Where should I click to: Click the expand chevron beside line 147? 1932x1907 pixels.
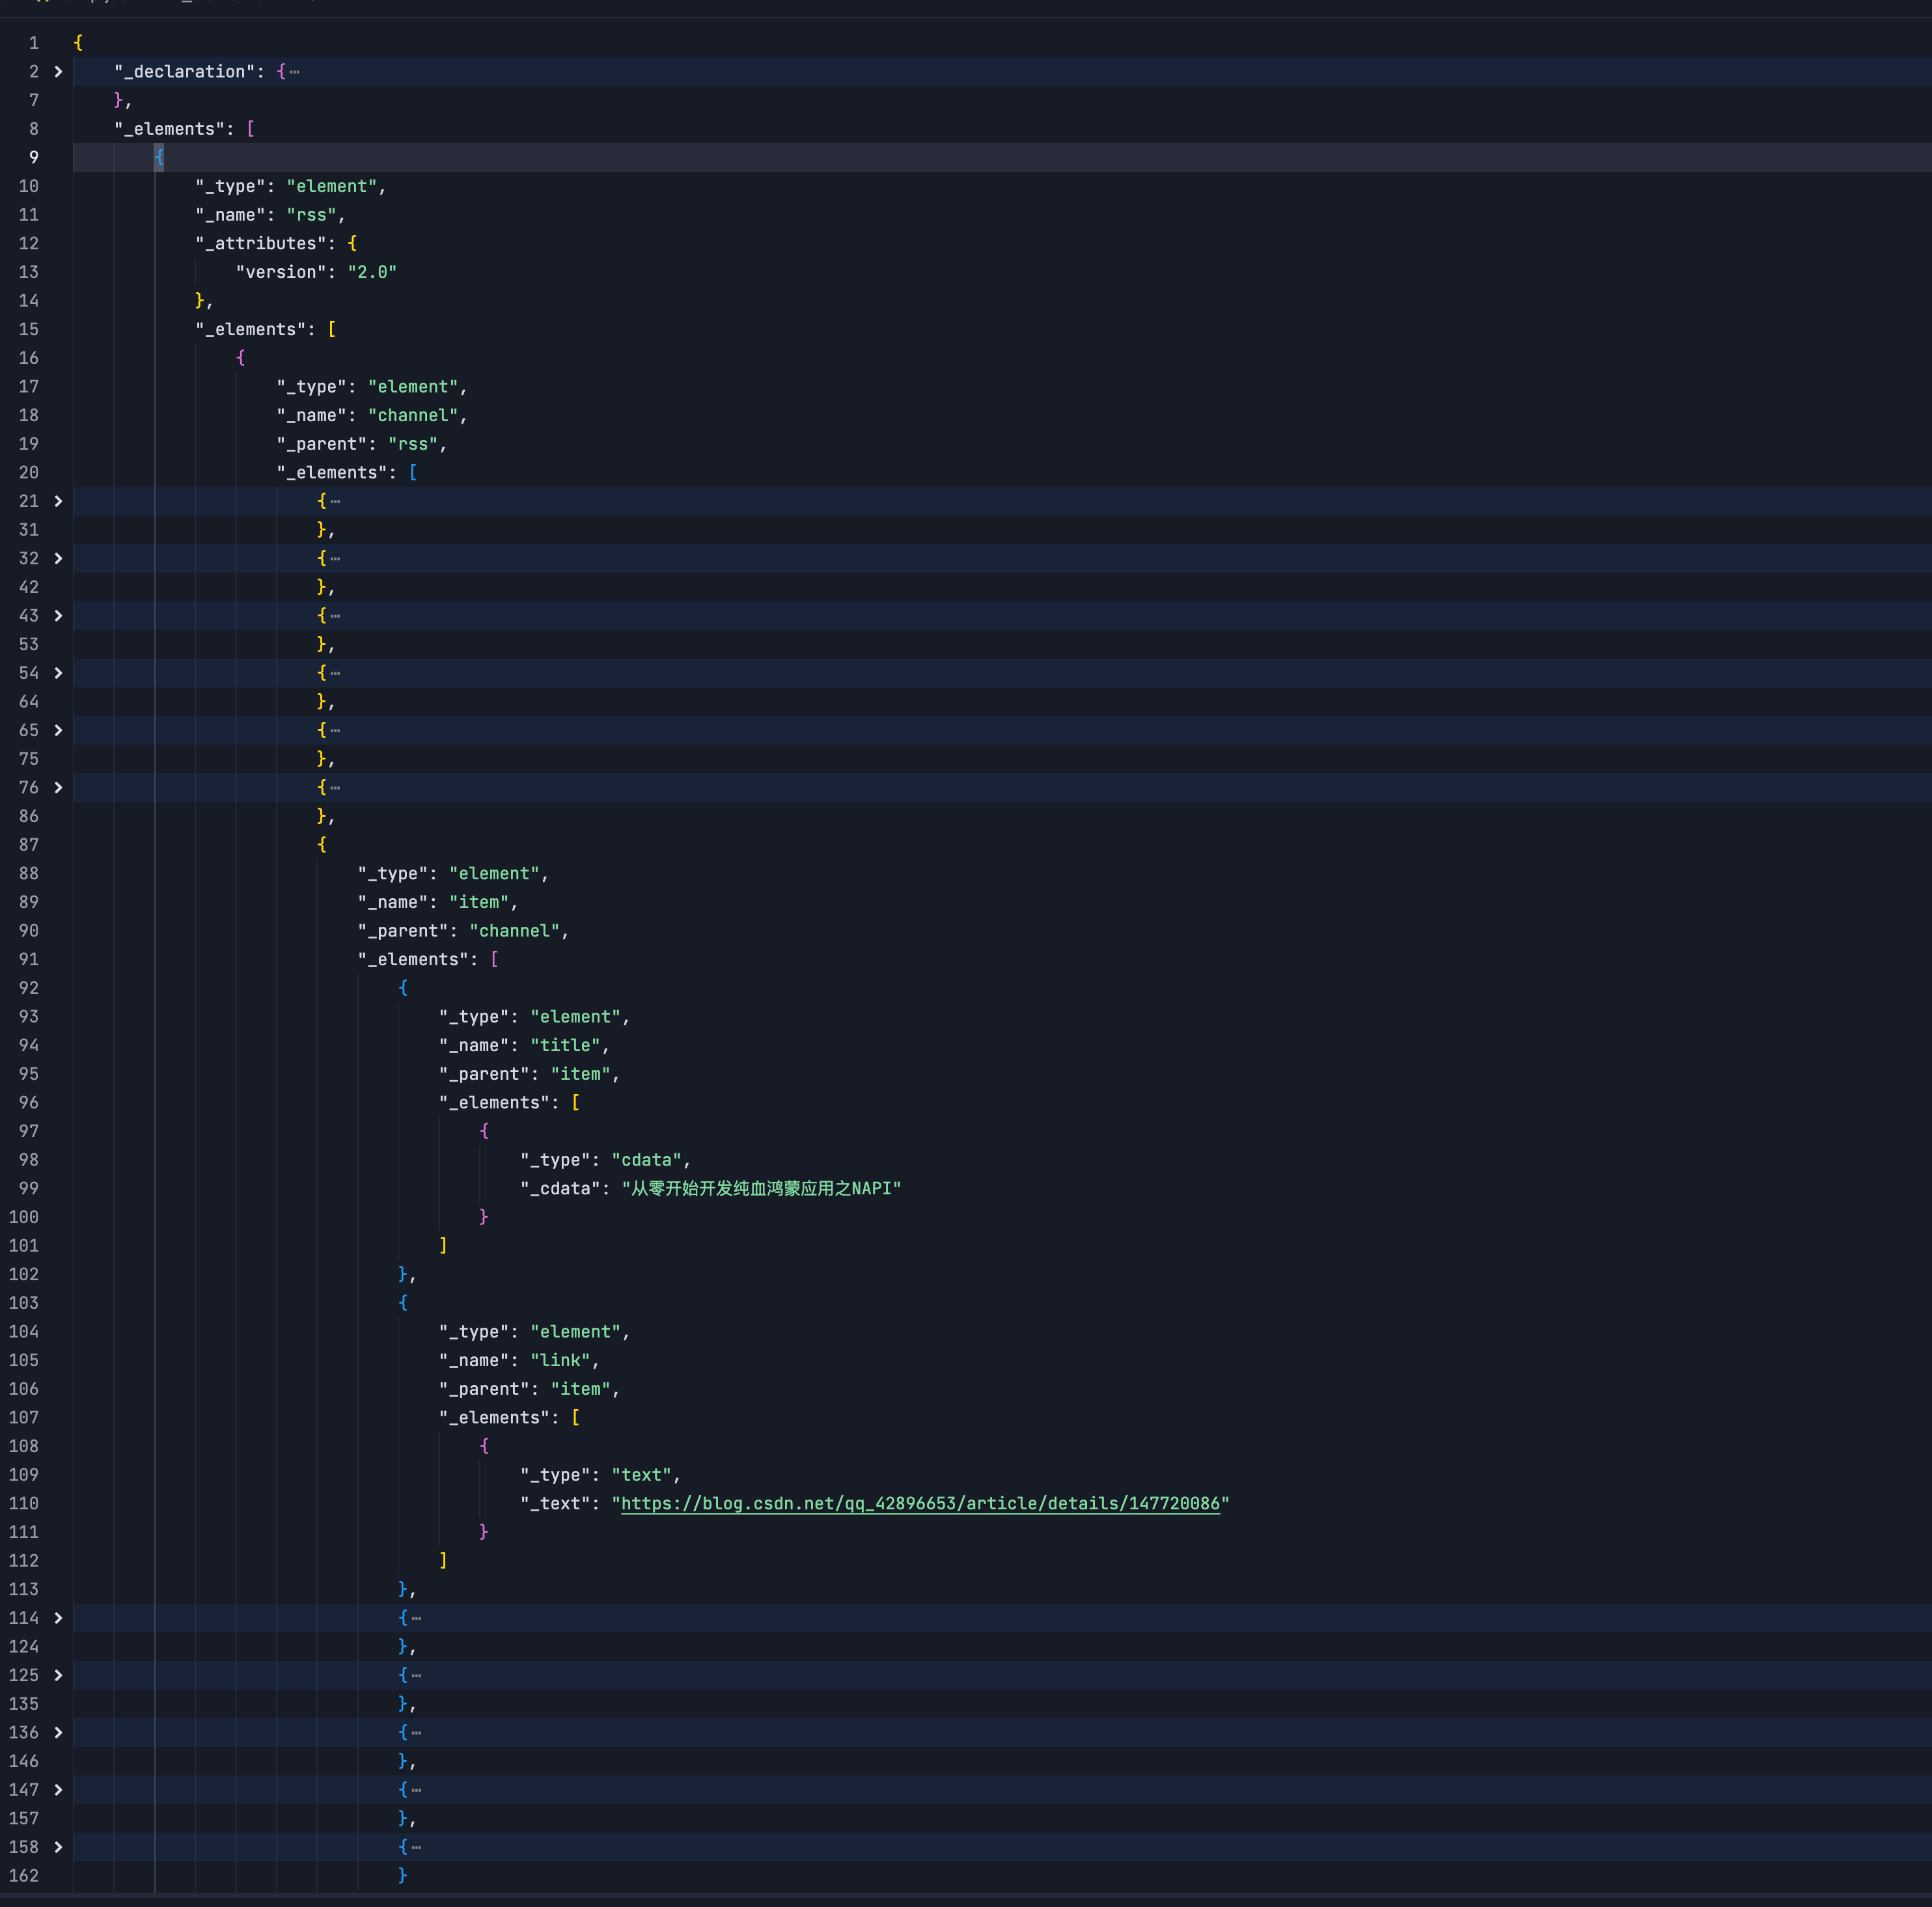click(58, 1790)
